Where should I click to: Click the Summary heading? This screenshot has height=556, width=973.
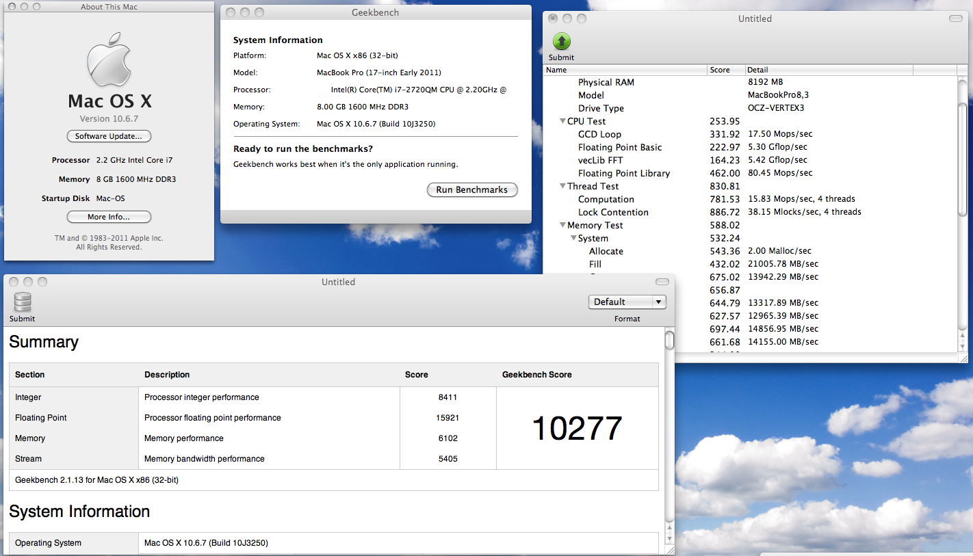[44, 342]
